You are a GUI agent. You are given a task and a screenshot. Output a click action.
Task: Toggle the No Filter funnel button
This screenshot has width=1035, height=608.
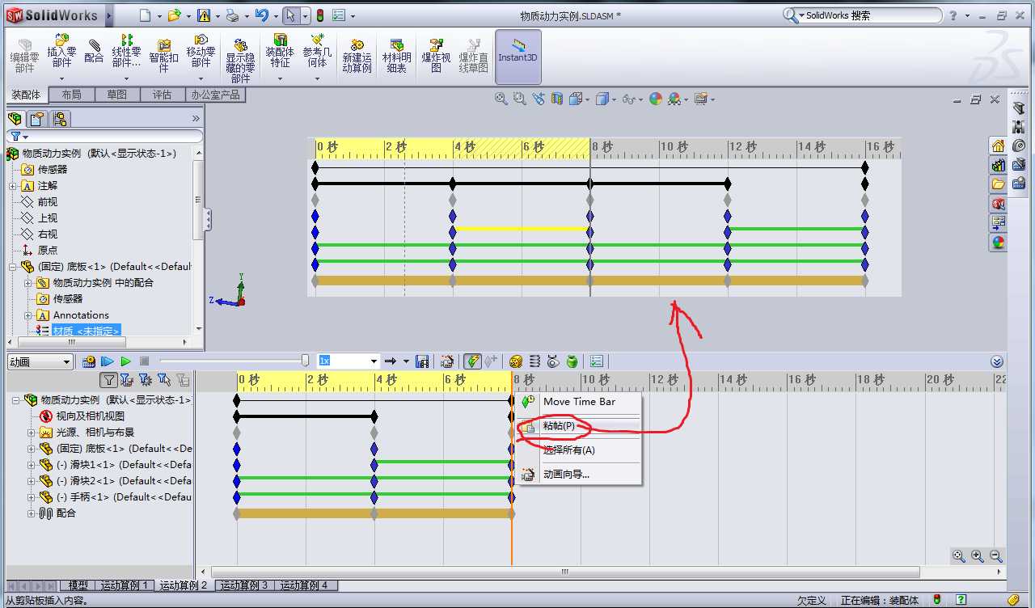point(108,379)
